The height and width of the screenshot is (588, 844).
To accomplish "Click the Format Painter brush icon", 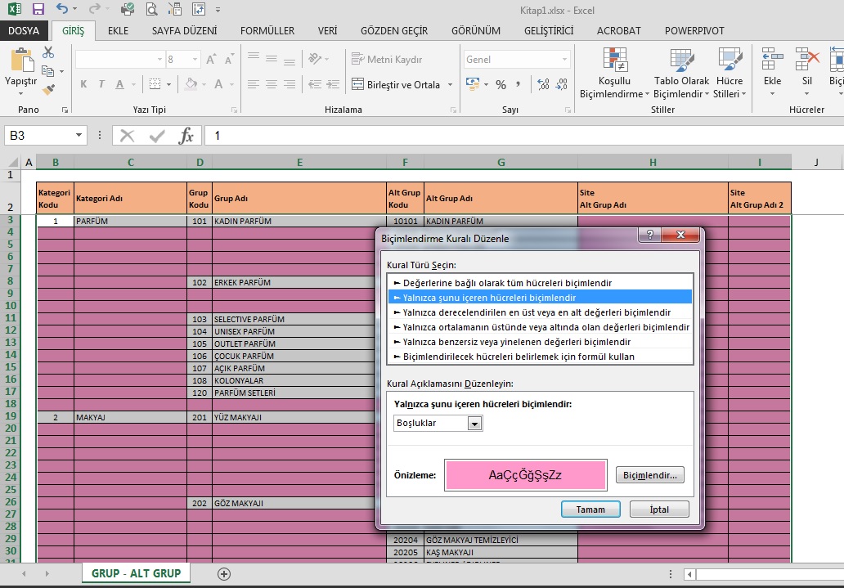I will tap(48, 89).
